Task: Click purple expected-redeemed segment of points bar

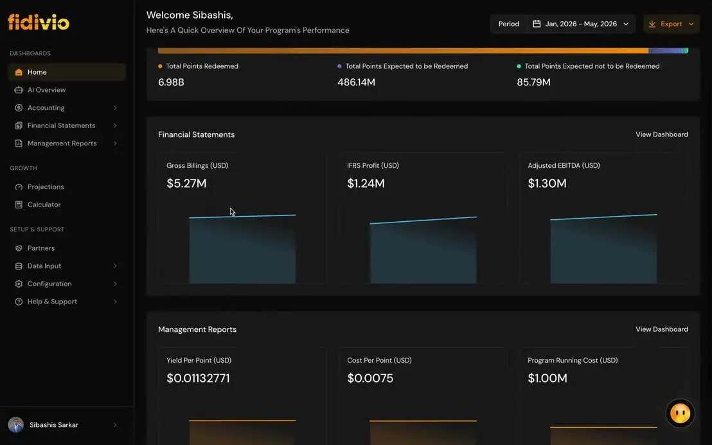Action: click(x=665, y=50)
